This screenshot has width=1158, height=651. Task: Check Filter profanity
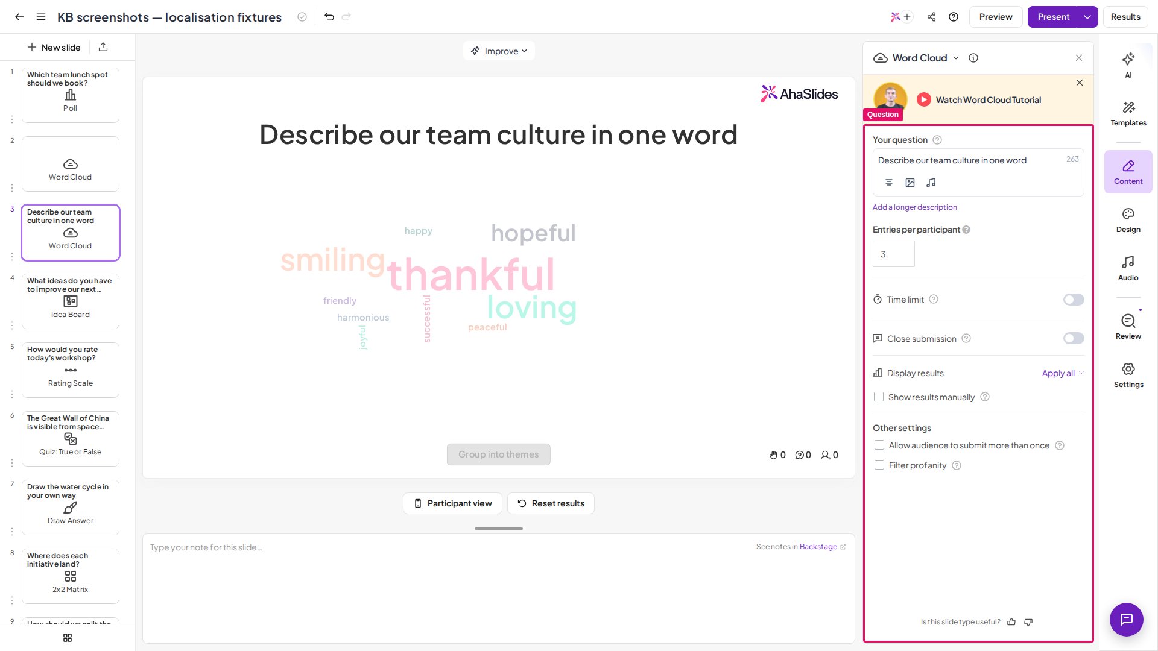(879, 465)
